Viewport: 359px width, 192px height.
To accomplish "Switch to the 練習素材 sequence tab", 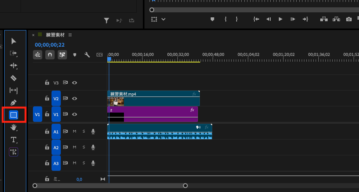I will pos(56,35).
